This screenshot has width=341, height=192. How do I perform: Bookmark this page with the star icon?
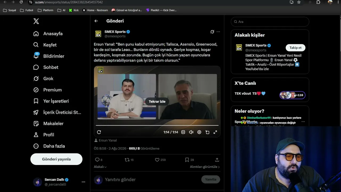tap(299, 2)
